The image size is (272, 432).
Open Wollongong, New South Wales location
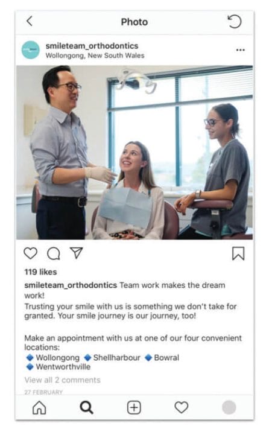click(x=95, y=56)
